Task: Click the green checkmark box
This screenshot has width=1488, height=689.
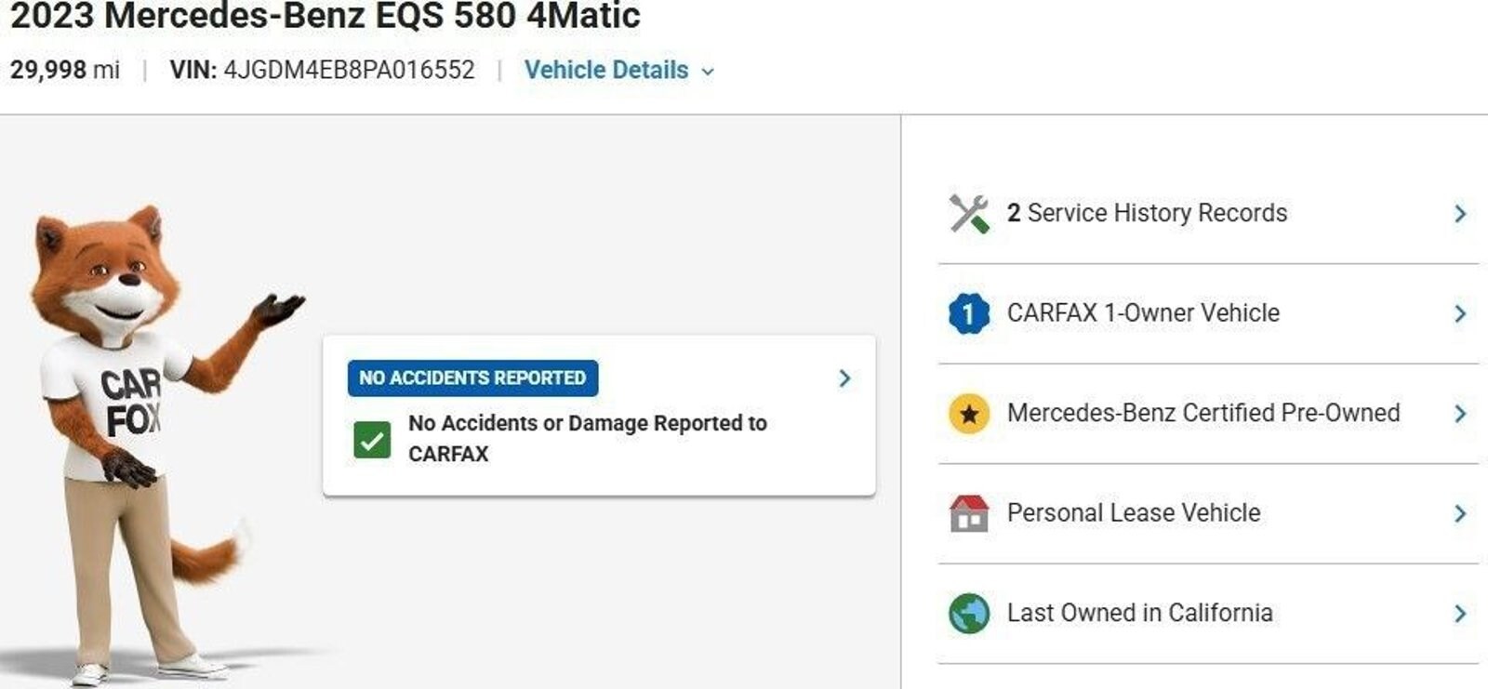Action: tap(372, 440)
